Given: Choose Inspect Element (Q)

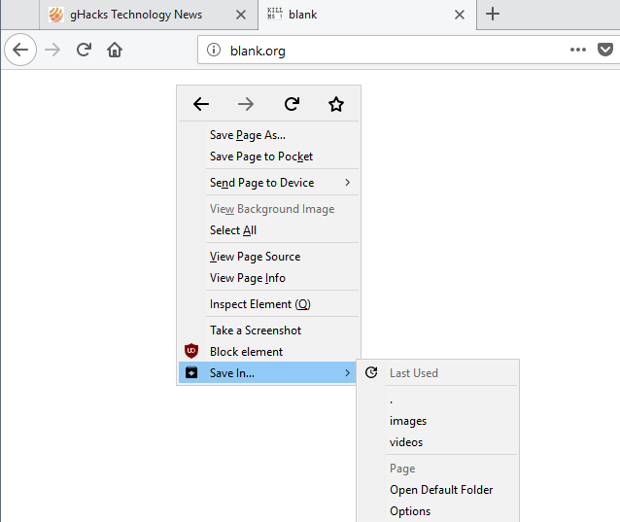Looking at the screenshot, I should tap(269, 304).
